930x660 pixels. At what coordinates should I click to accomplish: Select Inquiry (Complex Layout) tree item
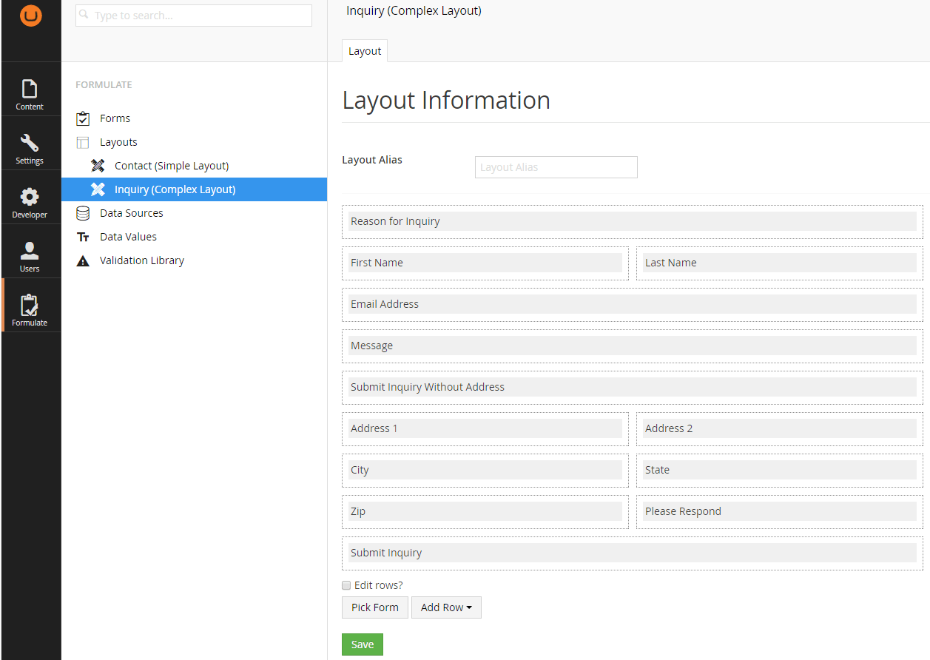[x=175, y=189]
